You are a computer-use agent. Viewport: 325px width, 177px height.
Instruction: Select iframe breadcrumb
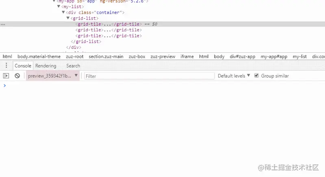(x=187, y=56)
